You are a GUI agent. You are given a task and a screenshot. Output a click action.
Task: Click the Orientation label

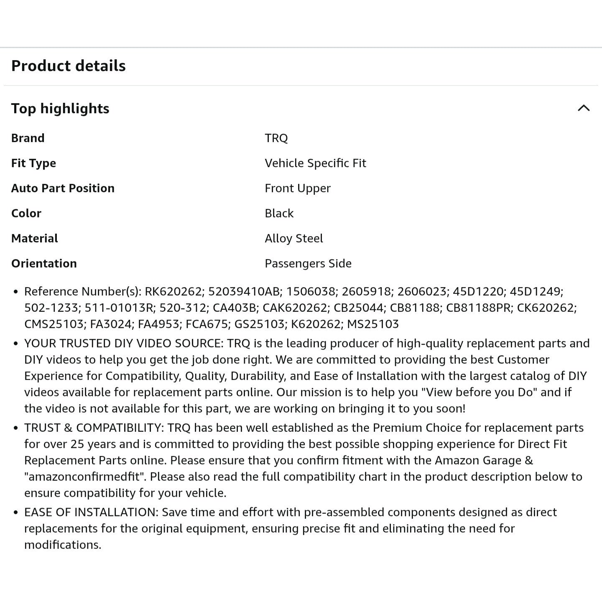click(x=44, y=263)
